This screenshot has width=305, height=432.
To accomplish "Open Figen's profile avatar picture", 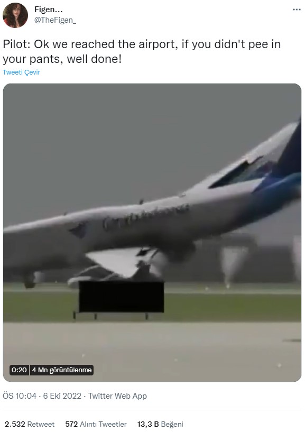I will tap(15, 15).
